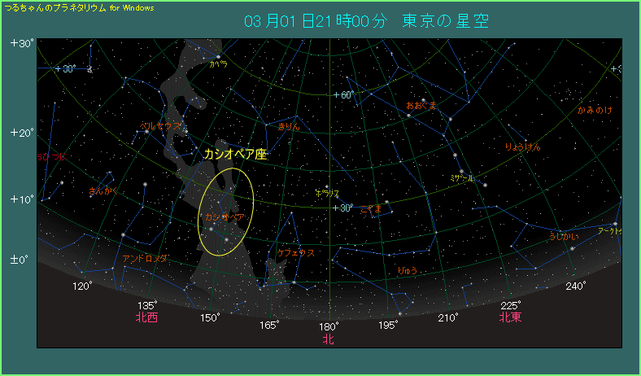Click inside the yellow Cassiopeia ellipse
The width and height of the screenshot is (641, 376).
point(227,212)
